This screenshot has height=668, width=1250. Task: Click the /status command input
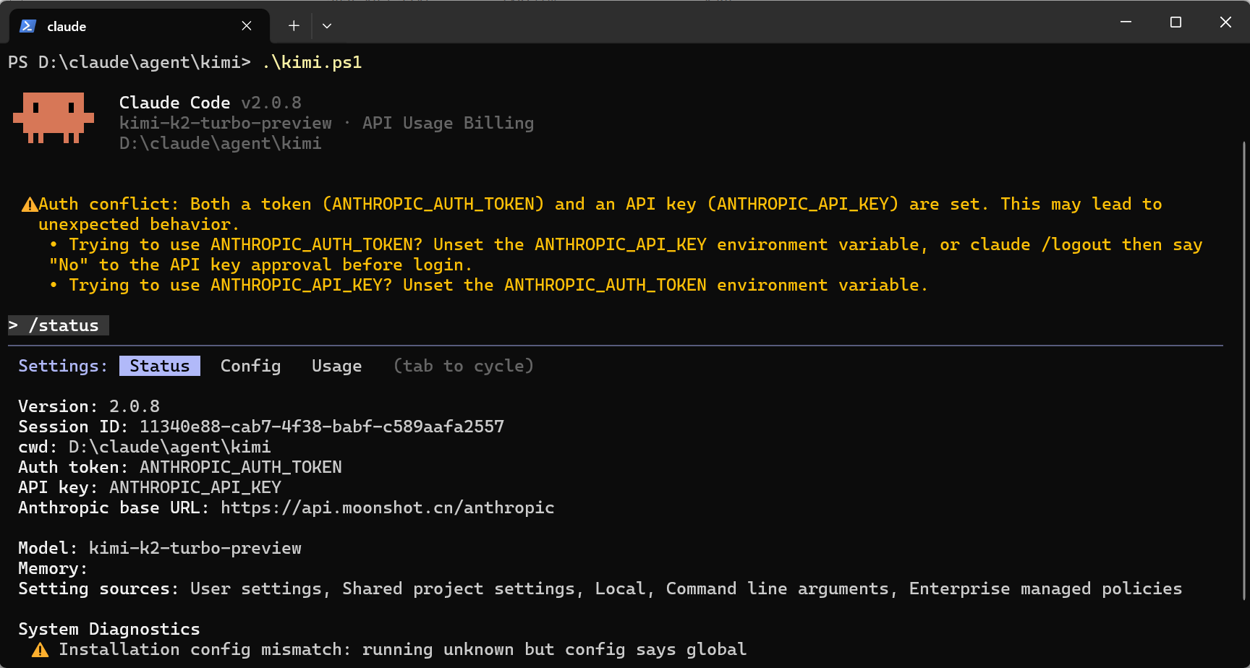[x=59, y=325]
